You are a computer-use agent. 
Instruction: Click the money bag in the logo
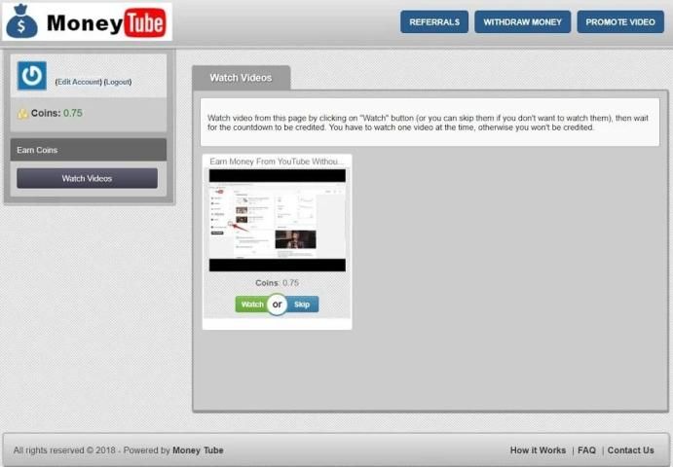(x=21, y=21)
